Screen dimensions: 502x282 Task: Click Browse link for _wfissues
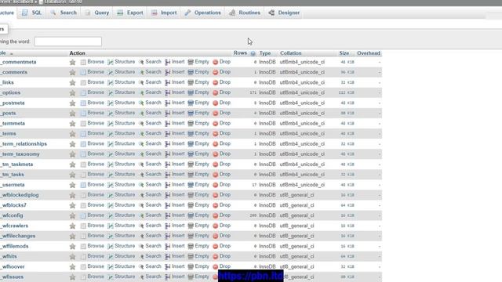tap(96, 277)
